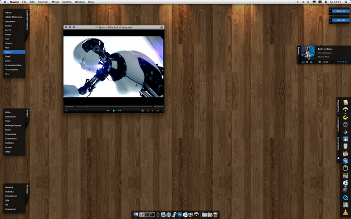The width and height of the screenshot is (351, 219).
Task: Open Safari from the Dock
Action: 169,215
